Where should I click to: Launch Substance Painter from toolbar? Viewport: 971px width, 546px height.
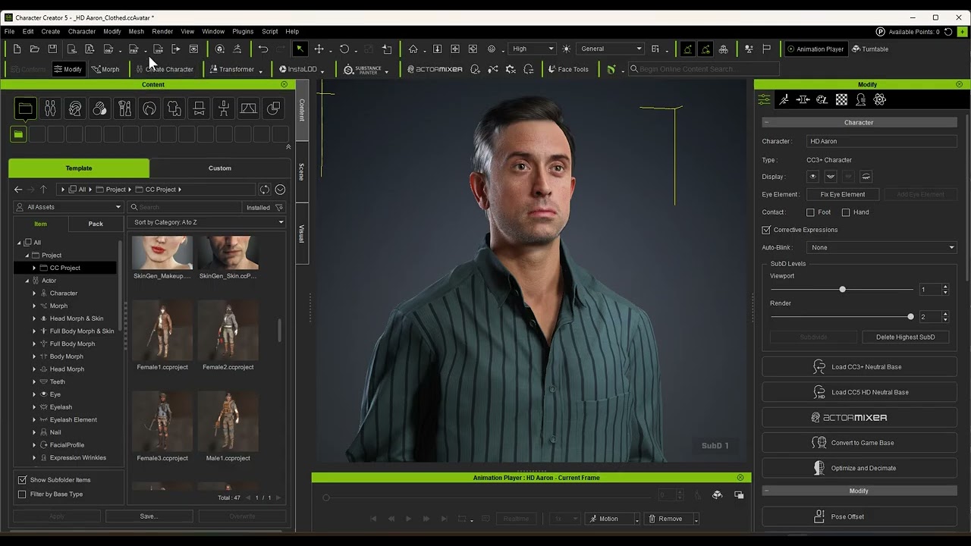[x=363, y=69]
